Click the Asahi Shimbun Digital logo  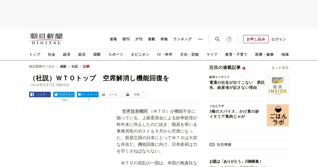click(46, 39)
